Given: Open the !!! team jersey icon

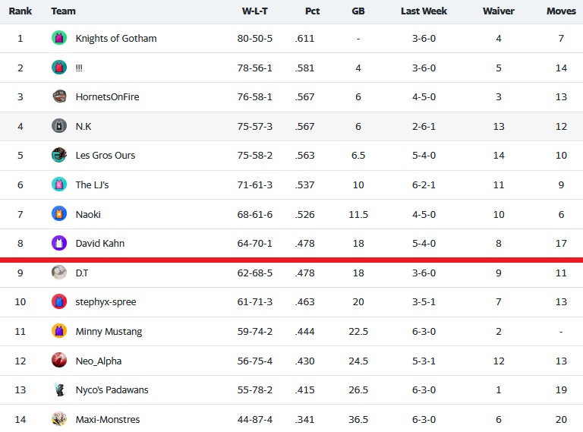Looking at the screenshot, I should (59, 68).
